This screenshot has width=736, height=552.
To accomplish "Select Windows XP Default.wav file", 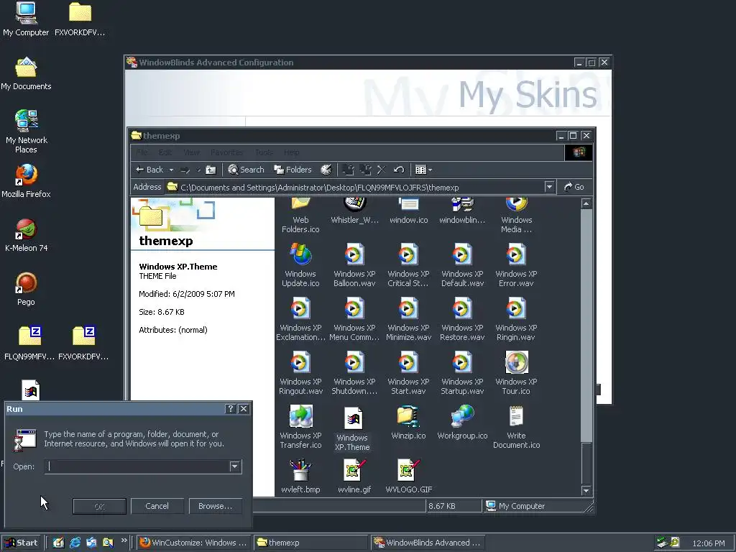I will [462, 265].
